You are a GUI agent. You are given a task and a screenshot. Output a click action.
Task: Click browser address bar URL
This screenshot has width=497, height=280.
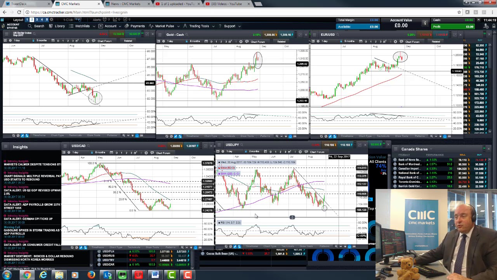point(79,12)
